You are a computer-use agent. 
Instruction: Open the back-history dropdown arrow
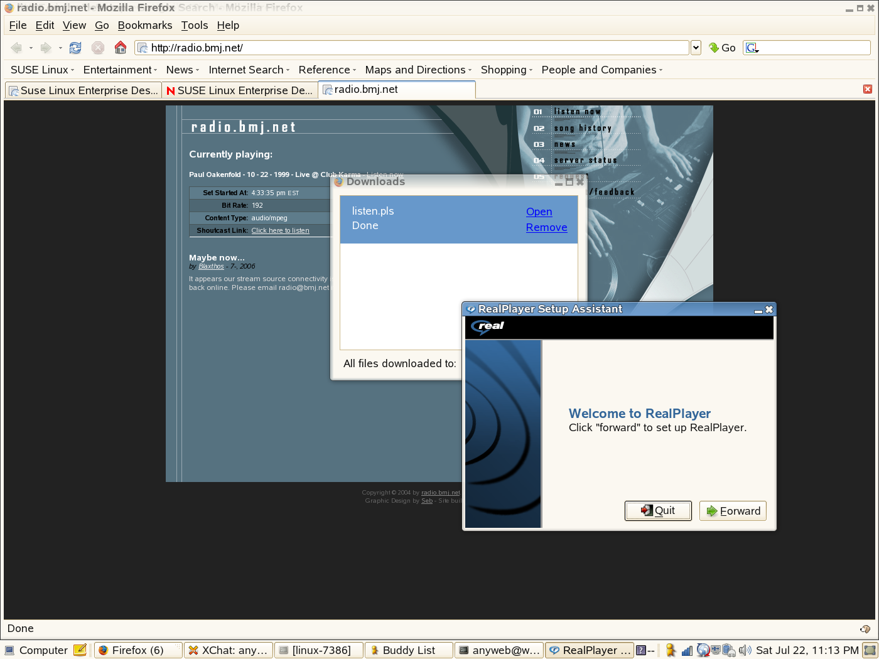click(31, 48)
